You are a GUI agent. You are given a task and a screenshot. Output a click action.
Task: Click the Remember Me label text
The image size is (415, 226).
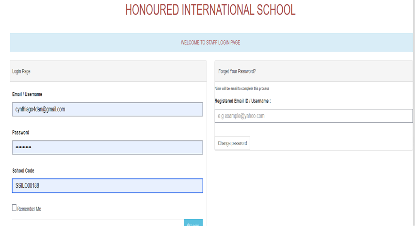[x=29, y=209]
